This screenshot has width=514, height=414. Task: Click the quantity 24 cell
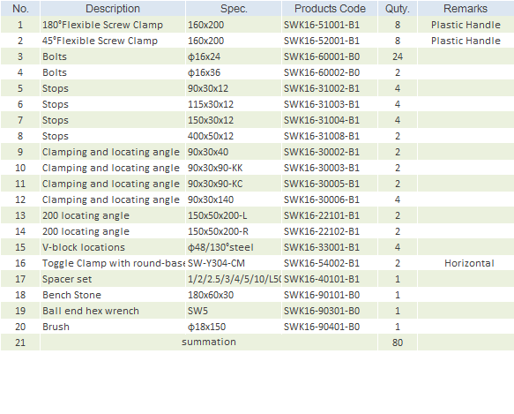click(398, 56)
